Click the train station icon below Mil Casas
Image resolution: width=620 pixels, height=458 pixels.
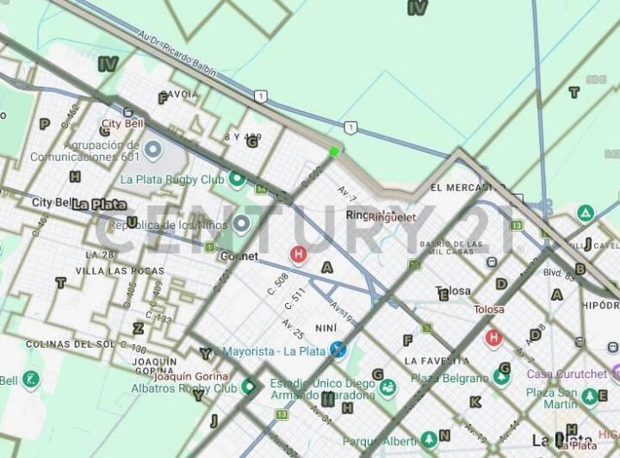[x=492, y=262]
